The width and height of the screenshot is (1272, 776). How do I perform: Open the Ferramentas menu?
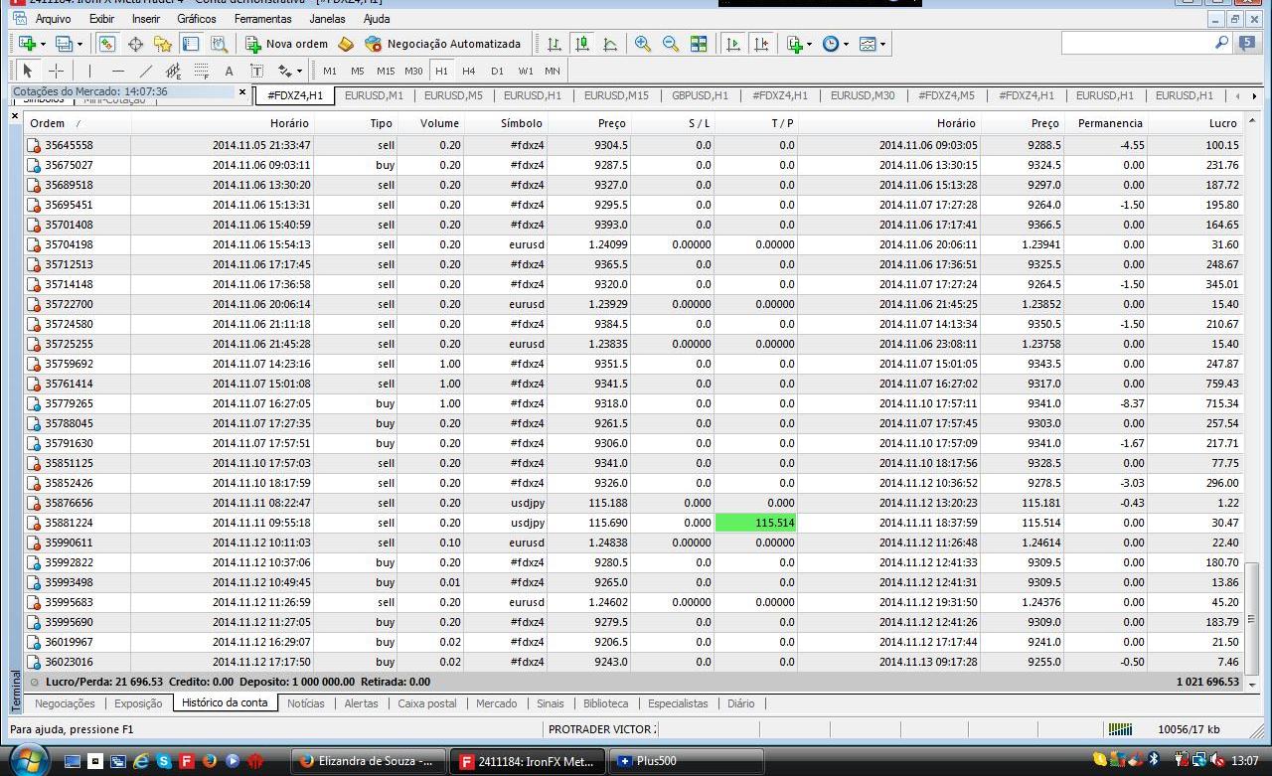tap(263, 19)
